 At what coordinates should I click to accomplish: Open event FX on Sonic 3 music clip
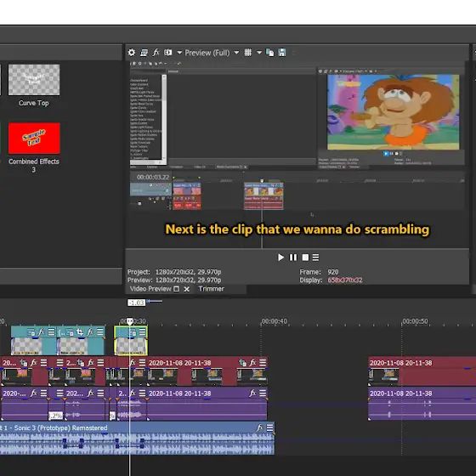click(259, 428)
